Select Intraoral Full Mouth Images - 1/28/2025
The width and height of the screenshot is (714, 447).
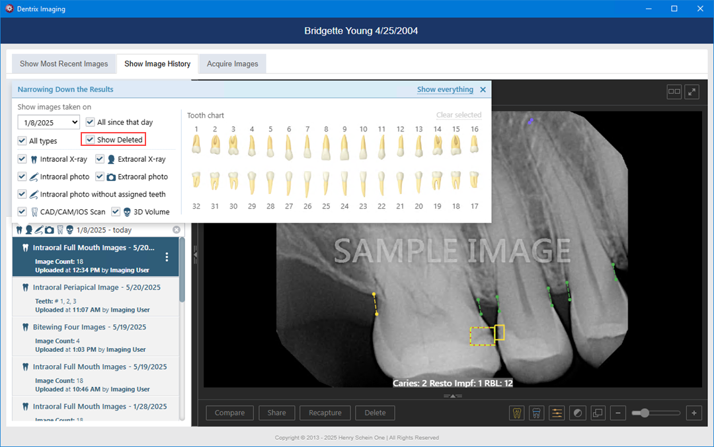pos(96,408)
